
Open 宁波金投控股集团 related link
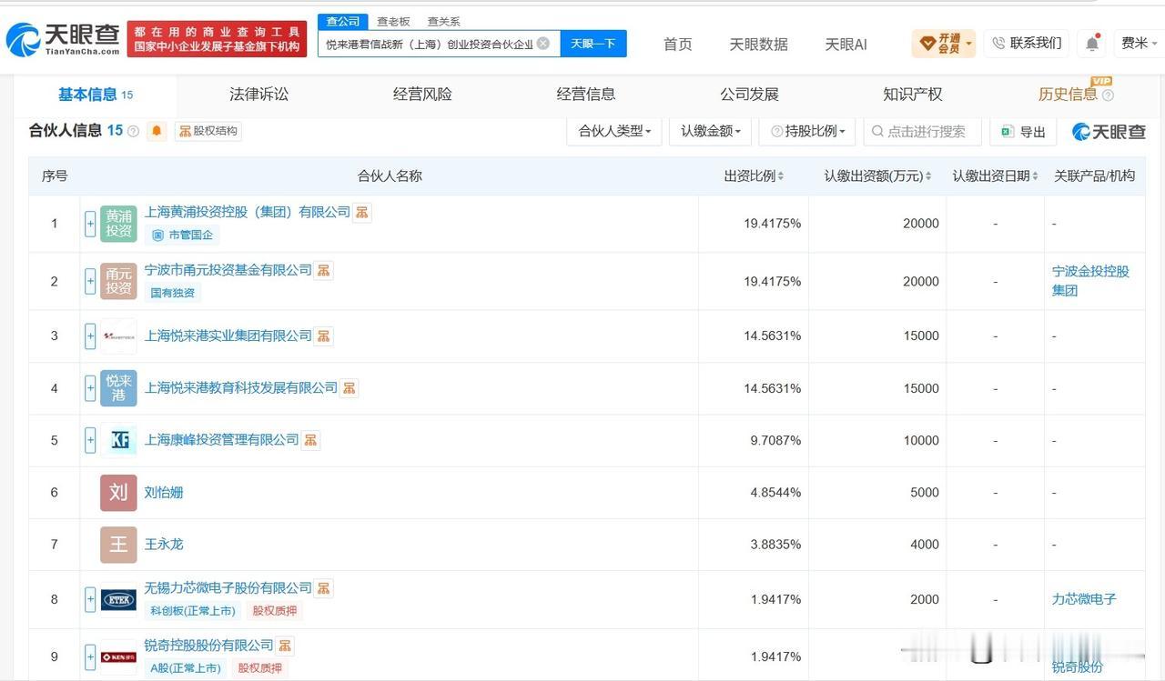tap(1090, 281)
